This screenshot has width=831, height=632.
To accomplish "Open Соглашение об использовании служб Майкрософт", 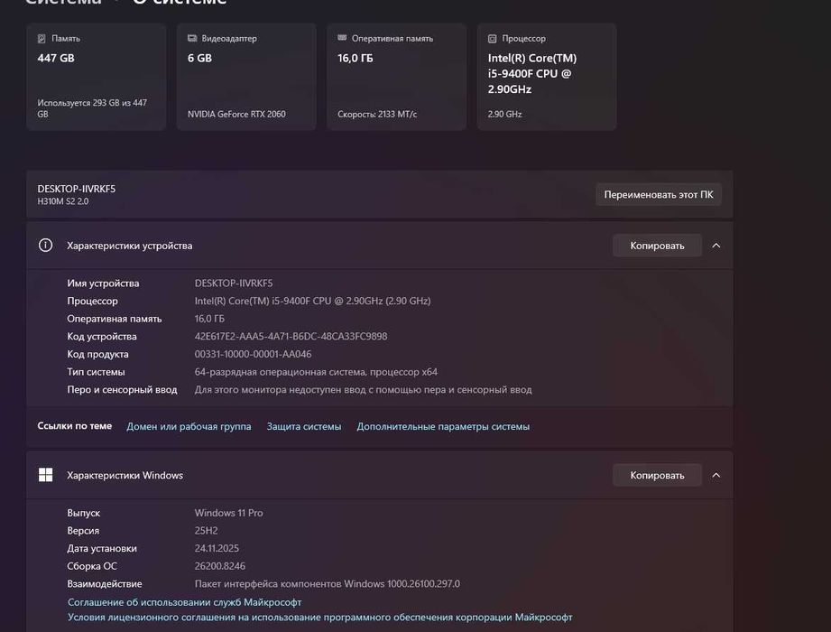I will 184,602.
